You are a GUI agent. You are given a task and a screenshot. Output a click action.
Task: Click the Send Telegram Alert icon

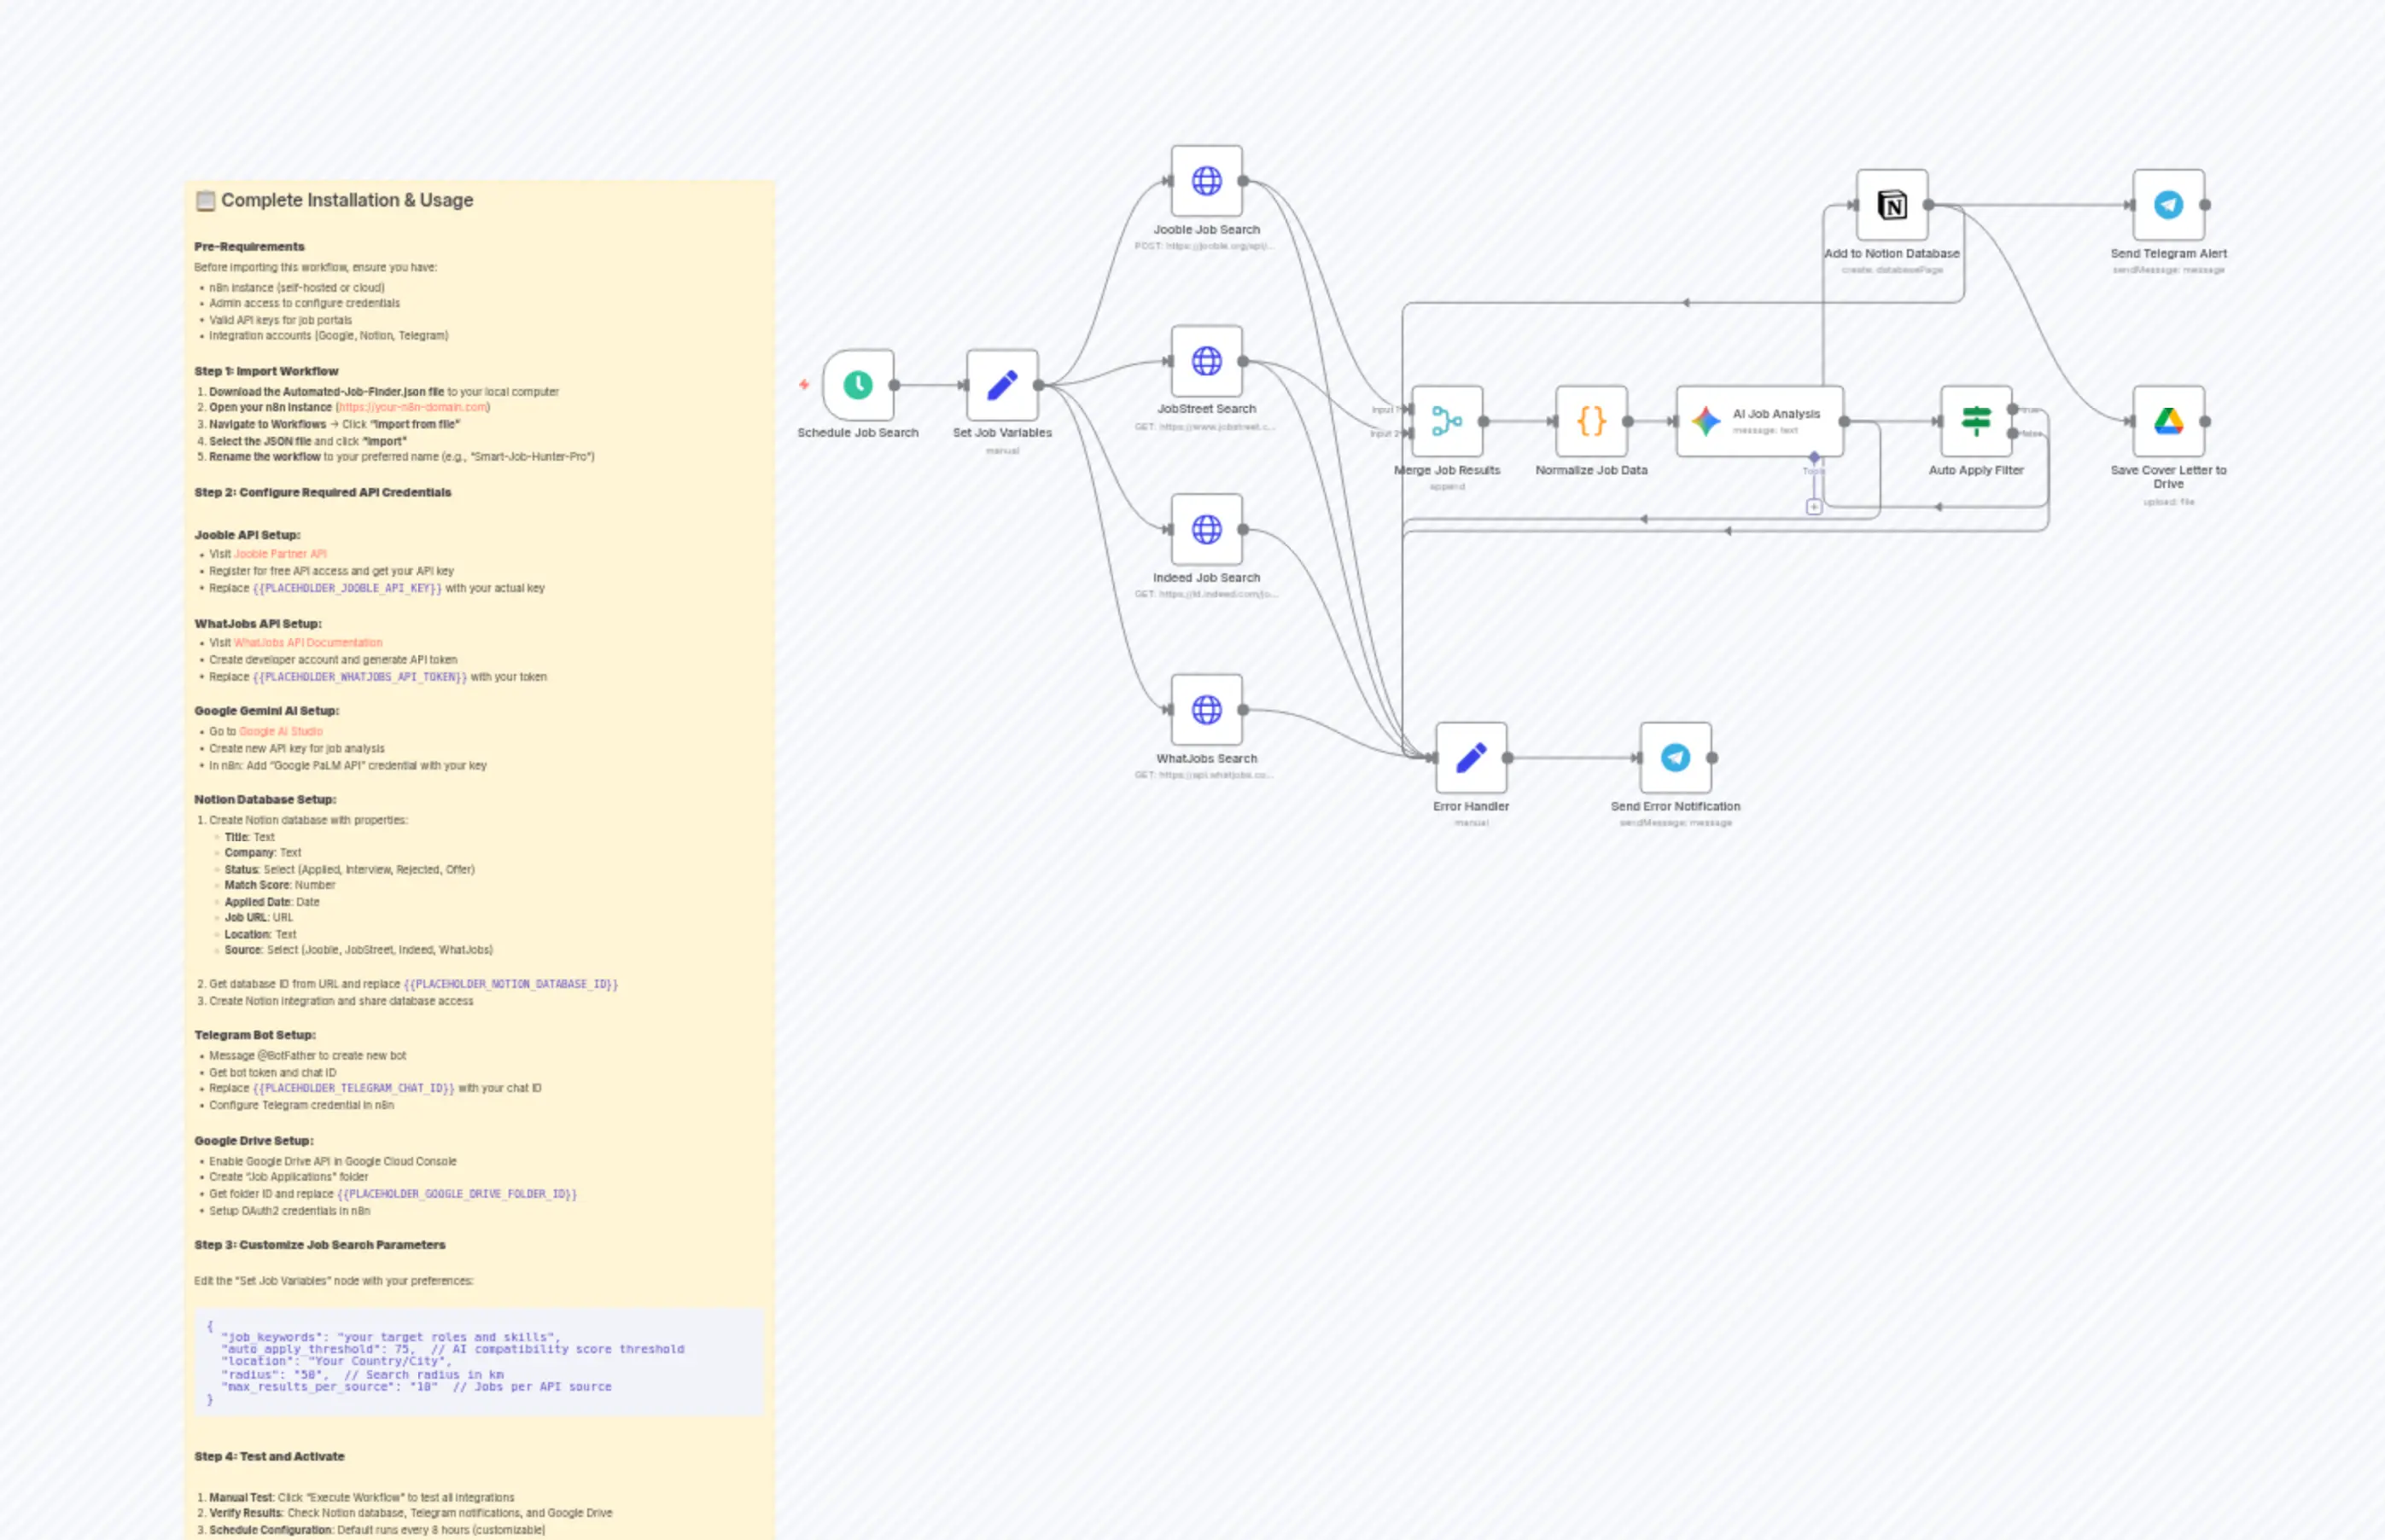(x=2167, y=206)
